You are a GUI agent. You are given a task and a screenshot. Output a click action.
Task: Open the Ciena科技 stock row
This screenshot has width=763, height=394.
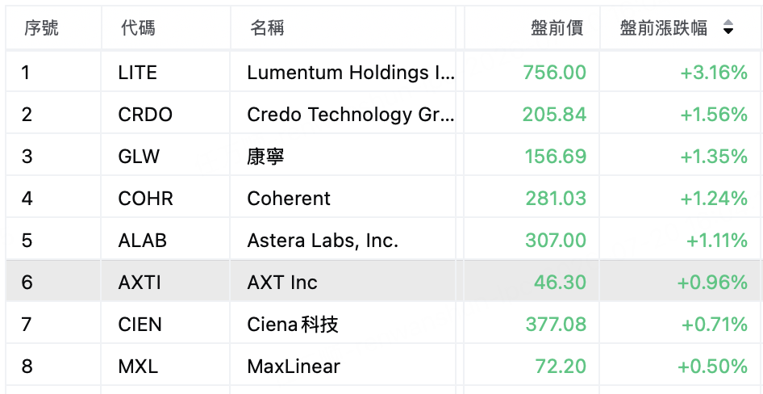pyautogui.click(x=381, y=325)
